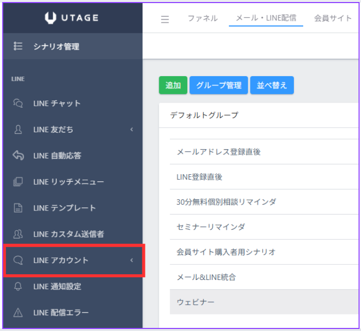Screen dimensions: 361x331
Task: Select the LINE 自動応答 reply arrow icon
Action: [18, 156]
